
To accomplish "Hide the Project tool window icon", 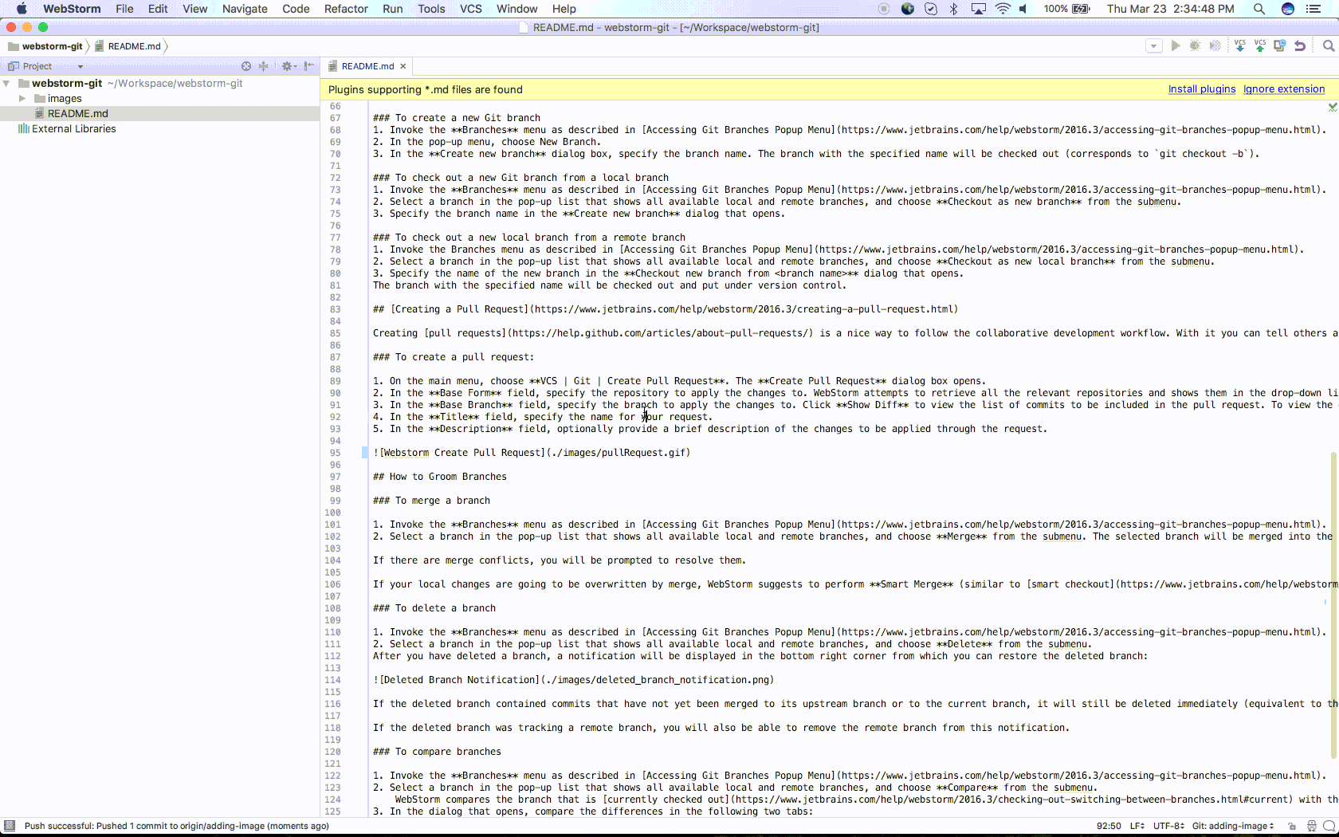I will point(309,66).
